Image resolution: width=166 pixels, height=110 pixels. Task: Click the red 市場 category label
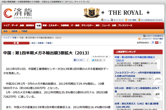(16, 43)
